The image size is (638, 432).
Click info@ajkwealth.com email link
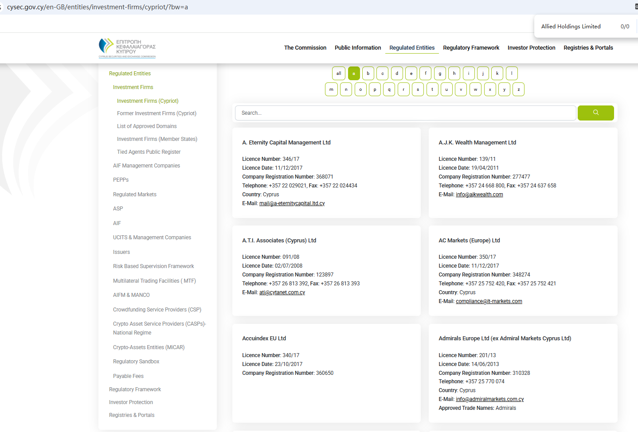tap(479, 195)
